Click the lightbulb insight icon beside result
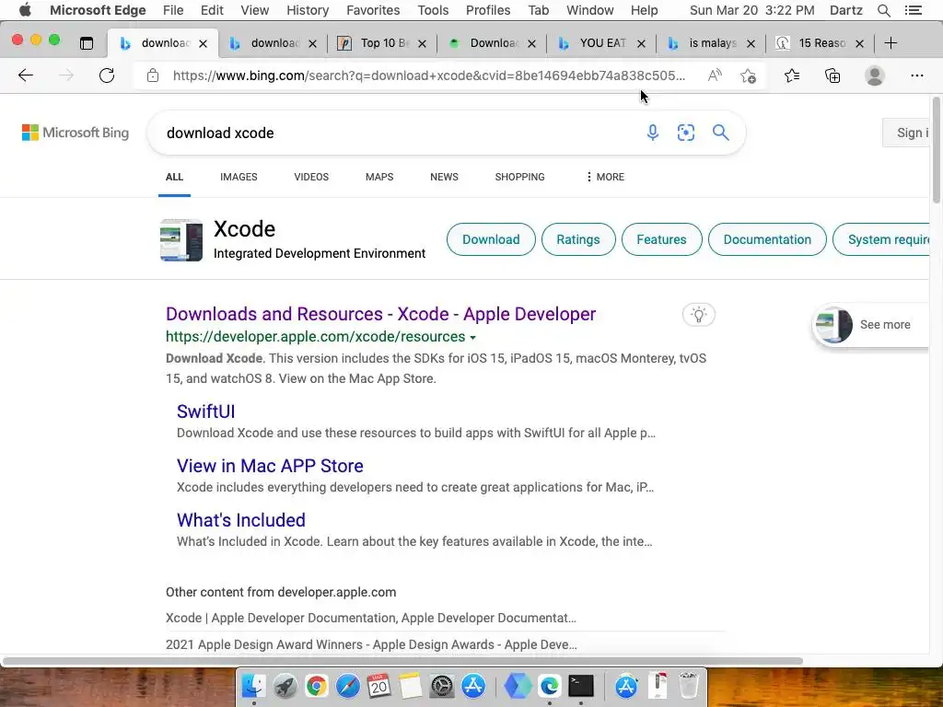 pos(698,315)
